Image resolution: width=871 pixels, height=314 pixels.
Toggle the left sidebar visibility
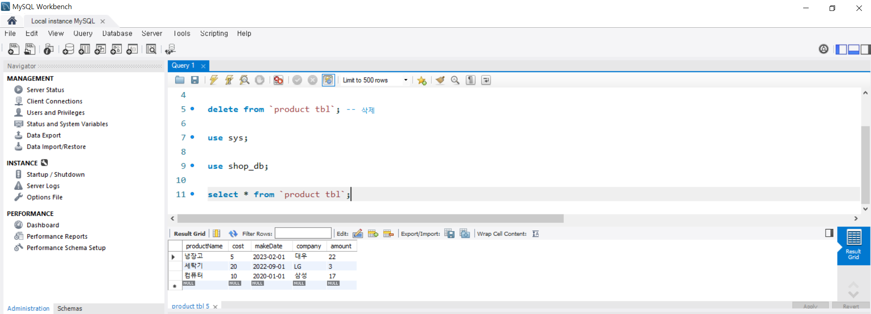pos(841,49)
